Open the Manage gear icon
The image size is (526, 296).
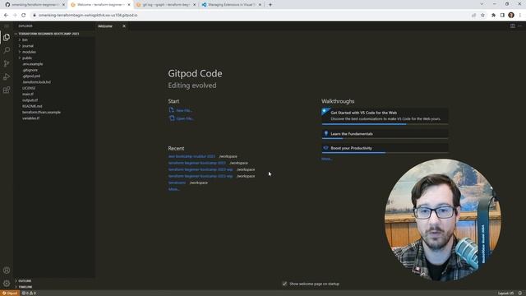point(7,283)
